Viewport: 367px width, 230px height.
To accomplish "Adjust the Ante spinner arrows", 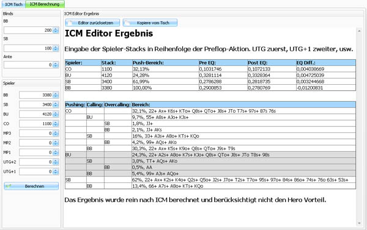I will (56, 65).
